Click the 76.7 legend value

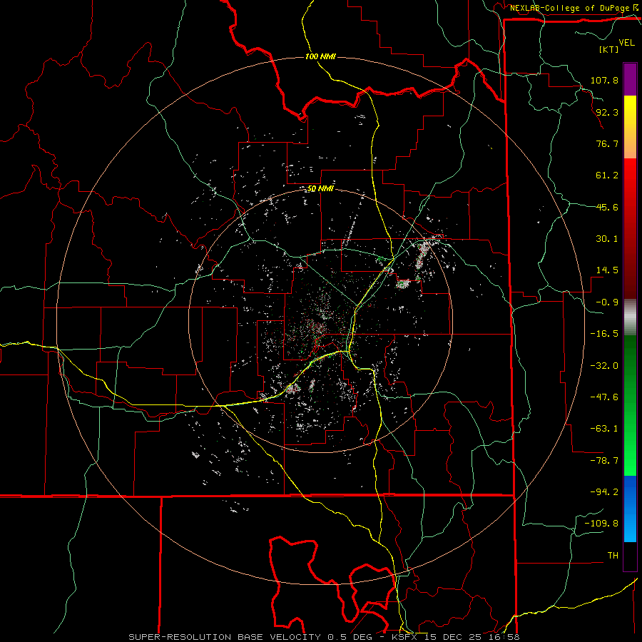pyautogui.click(x=607, y=143)
